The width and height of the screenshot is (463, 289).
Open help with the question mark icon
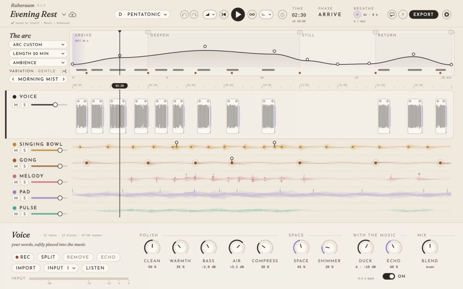(x=403, y=15)
